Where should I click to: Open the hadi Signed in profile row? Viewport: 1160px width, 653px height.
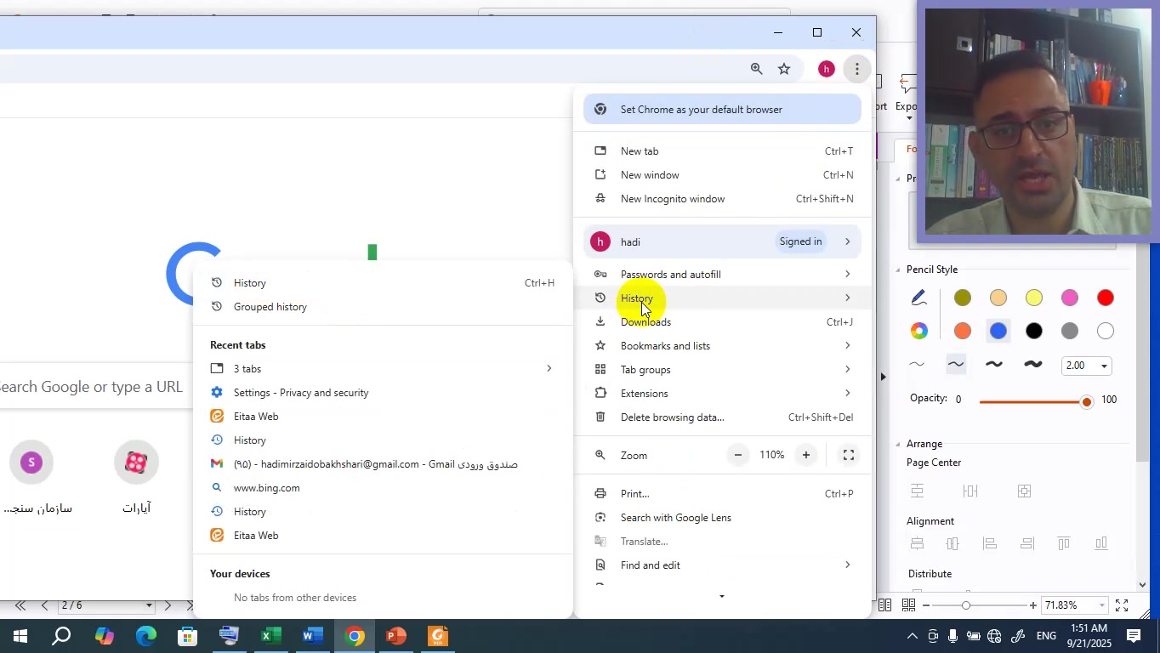point(722,241)
